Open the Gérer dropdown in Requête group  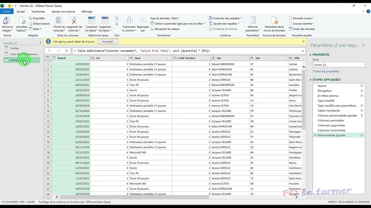(x=35, y=29)
